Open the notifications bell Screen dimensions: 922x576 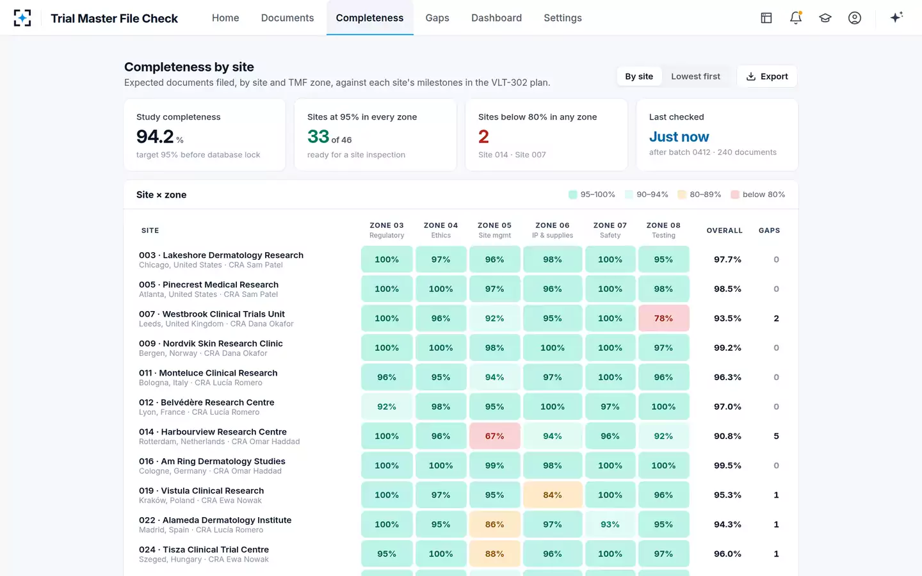(796, 18)
